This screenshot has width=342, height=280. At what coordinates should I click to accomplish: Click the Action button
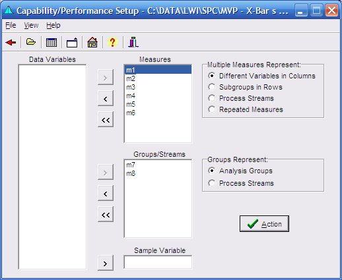click(x=264, y=223)
